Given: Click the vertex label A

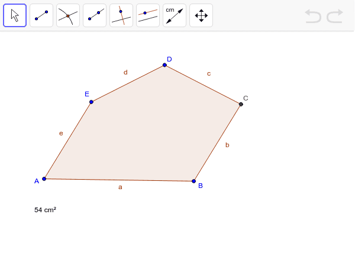Looking at the screenshot, I should coord(37,181).
